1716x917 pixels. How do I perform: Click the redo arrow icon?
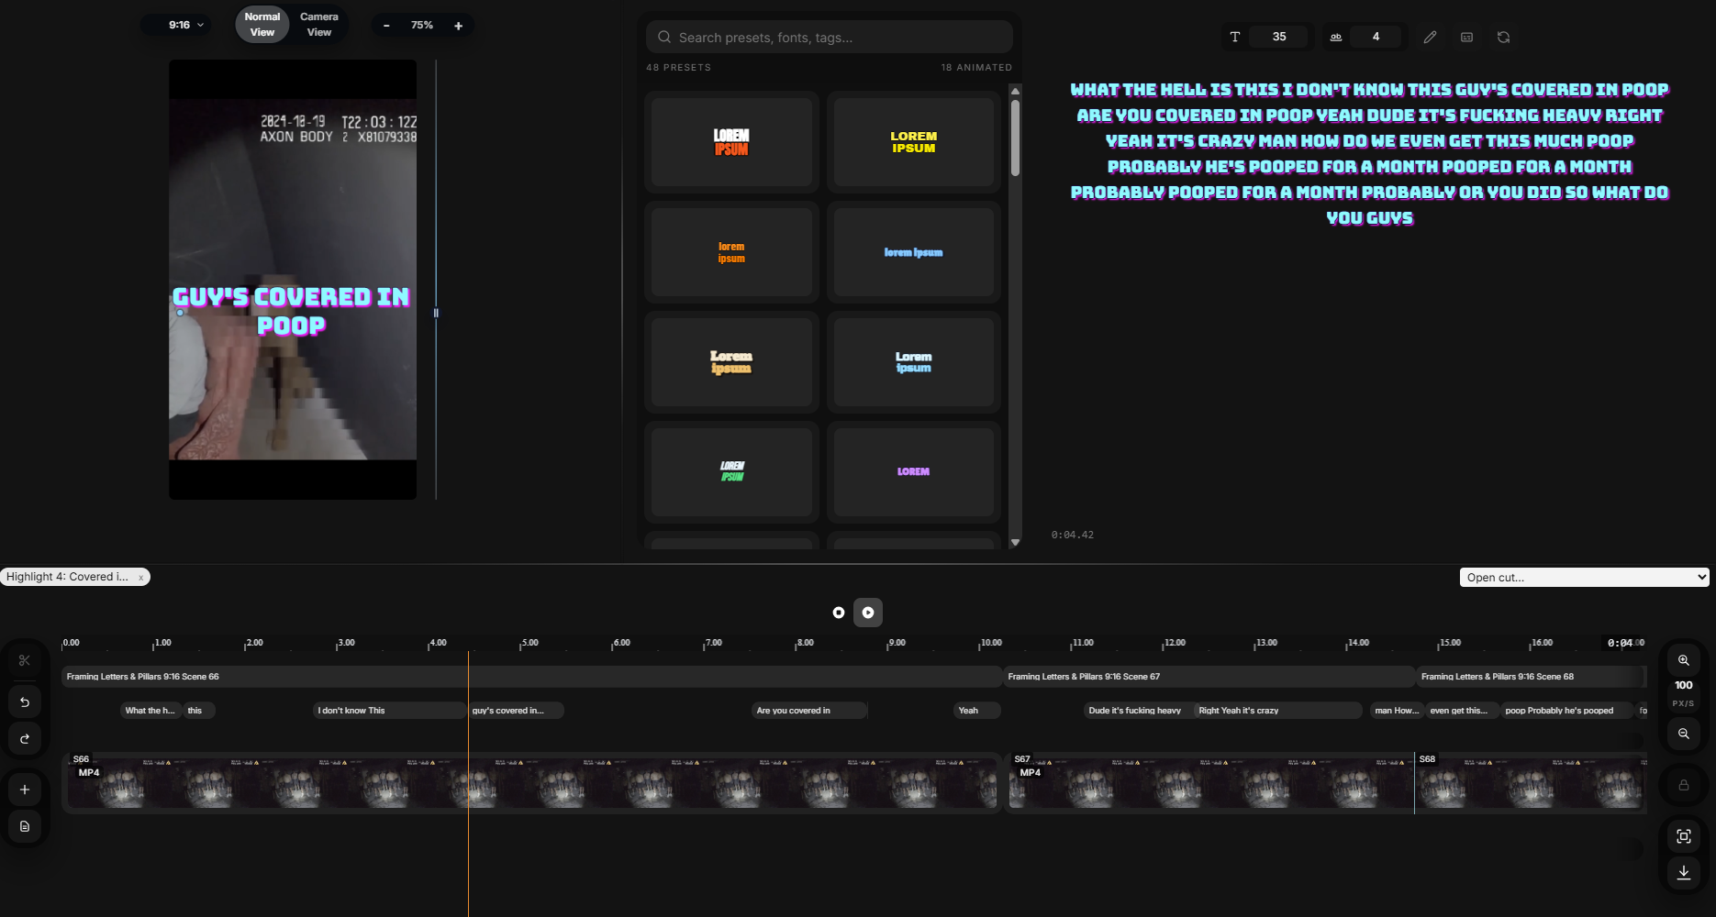[25, 739]
